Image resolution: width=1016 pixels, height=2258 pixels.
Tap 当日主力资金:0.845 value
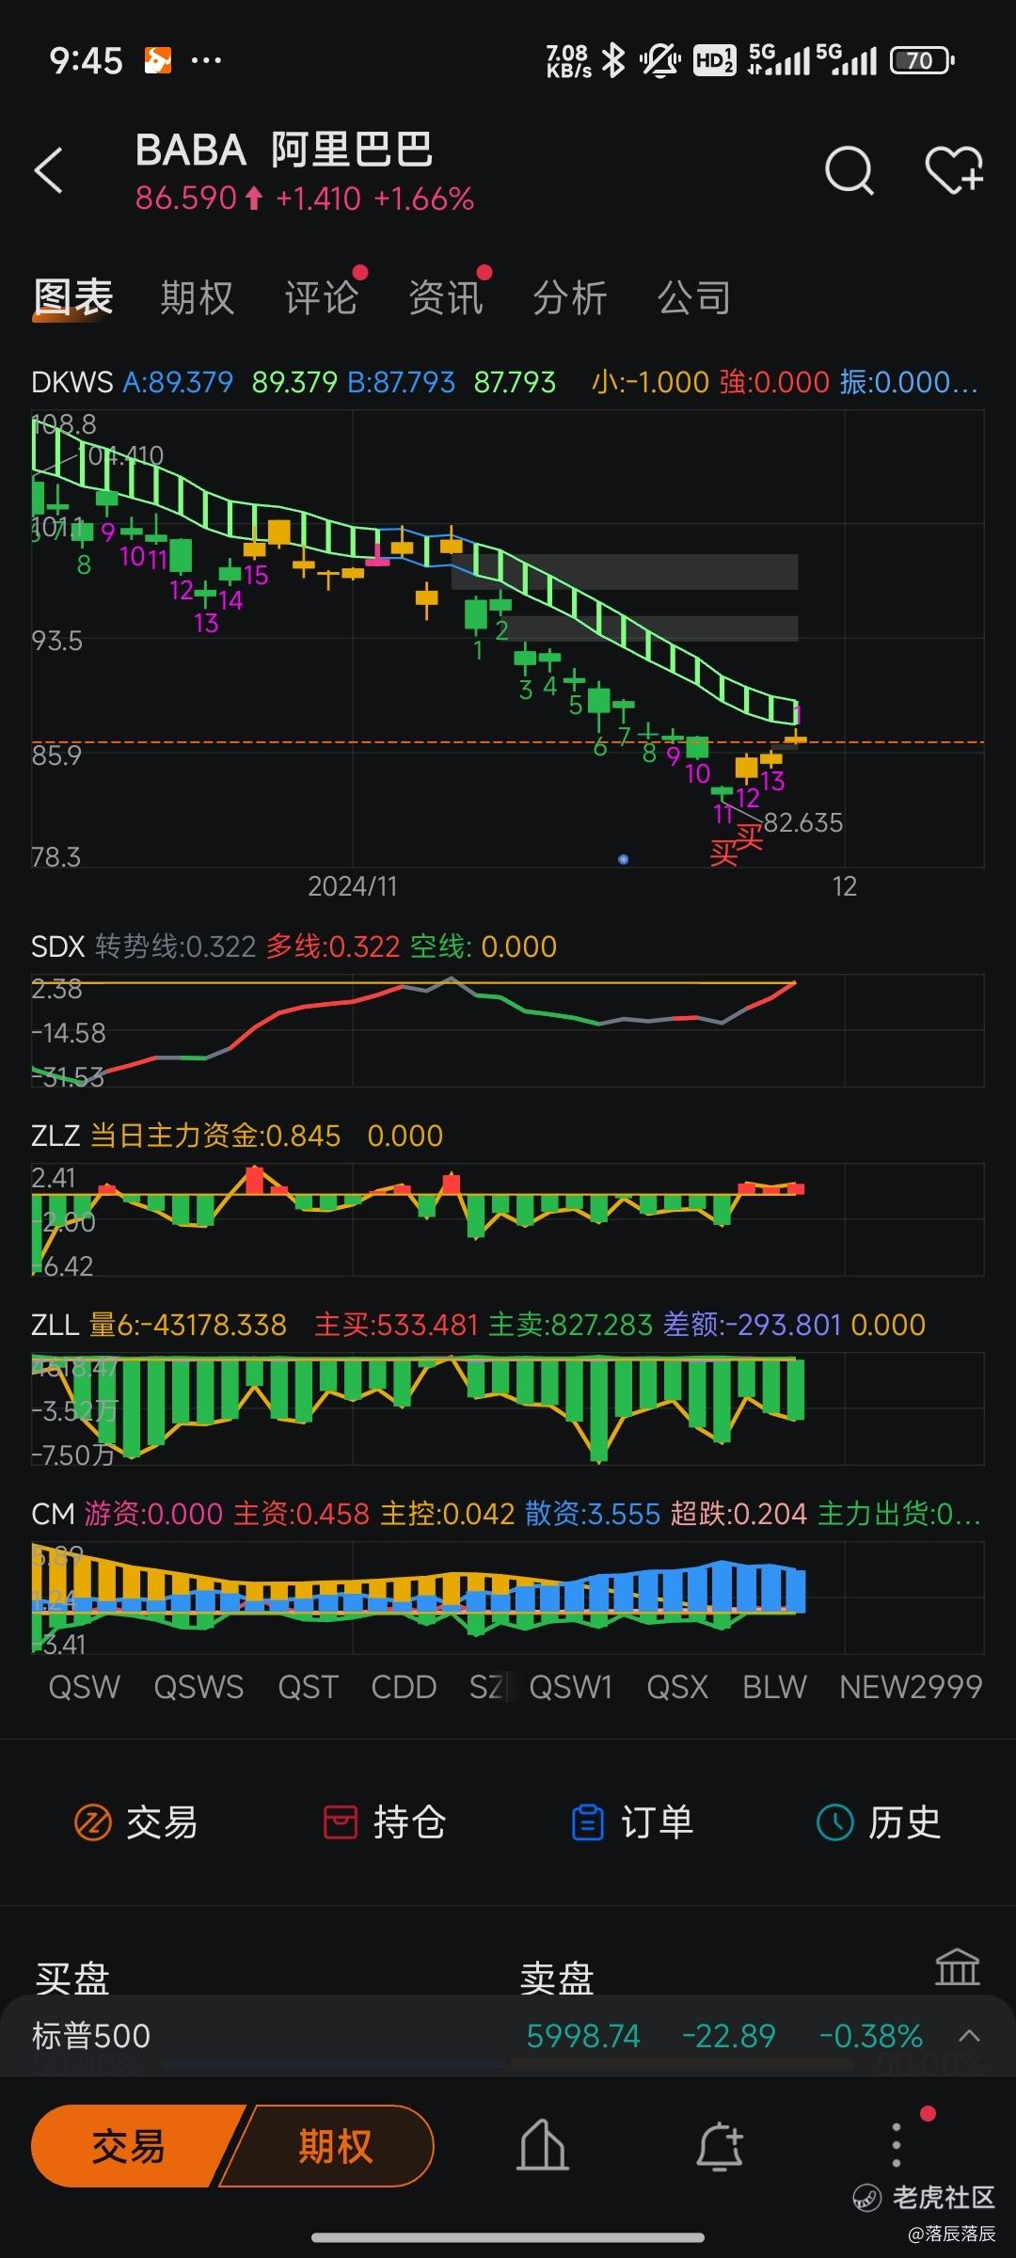coord(215,1136)
